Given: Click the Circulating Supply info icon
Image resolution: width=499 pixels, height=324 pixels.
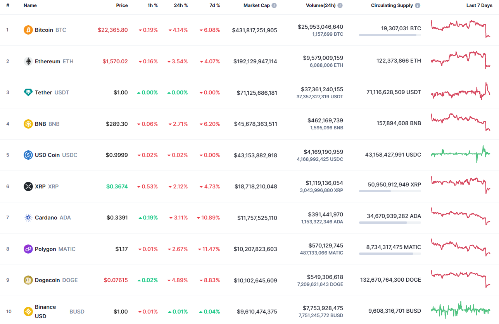Looking at the screenshot, I should click(417, 5).
